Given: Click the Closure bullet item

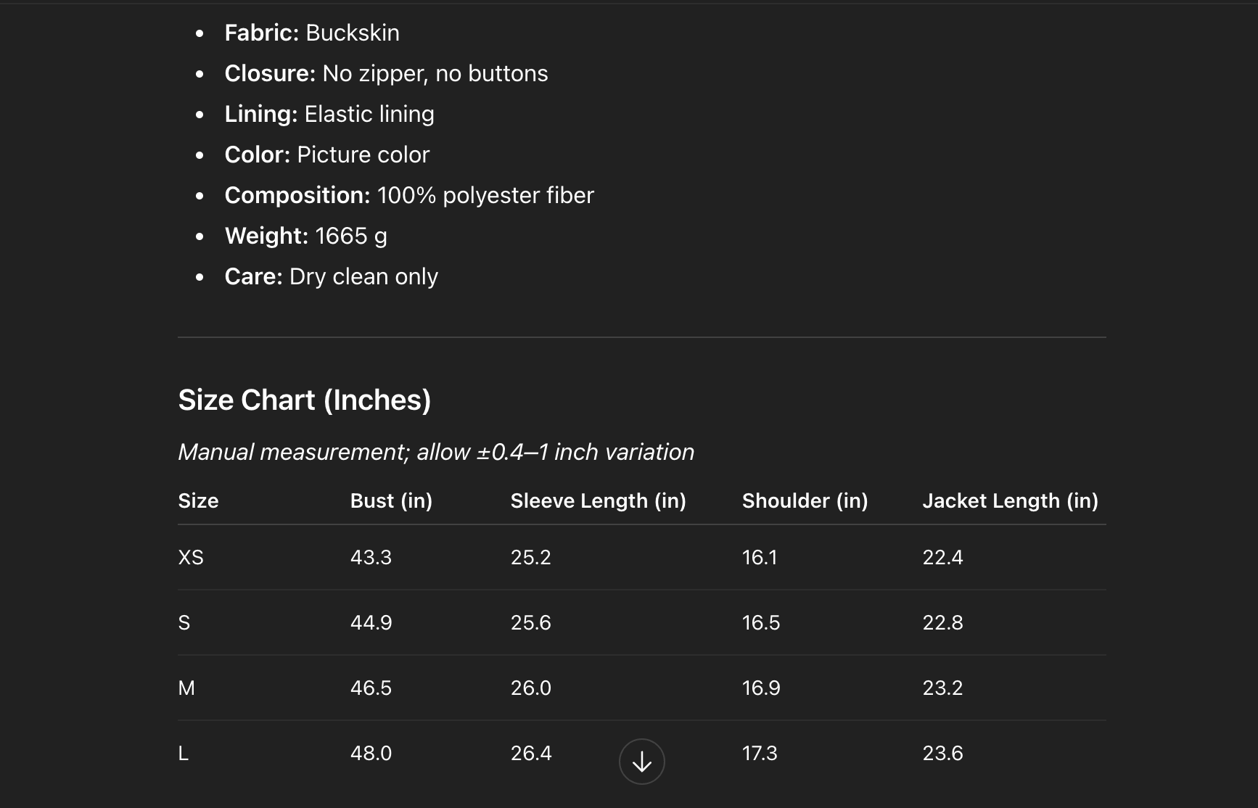Looking at the screenshot, I should [x=386, y=73].
